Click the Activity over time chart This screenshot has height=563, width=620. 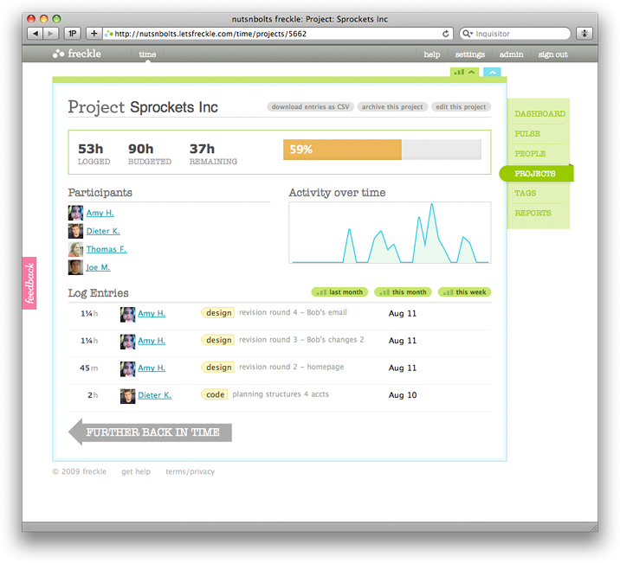tap(390, 233)
